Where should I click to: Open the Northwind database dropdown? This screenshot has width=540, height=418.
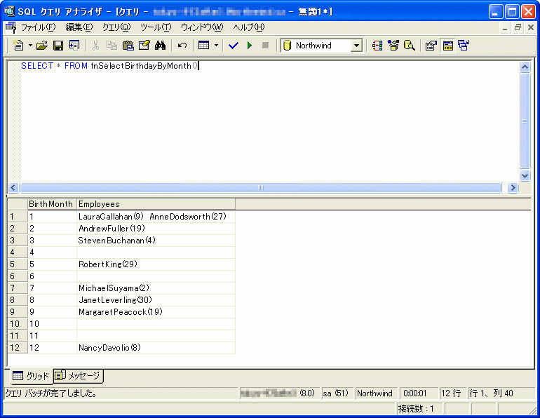click(357, 46)
